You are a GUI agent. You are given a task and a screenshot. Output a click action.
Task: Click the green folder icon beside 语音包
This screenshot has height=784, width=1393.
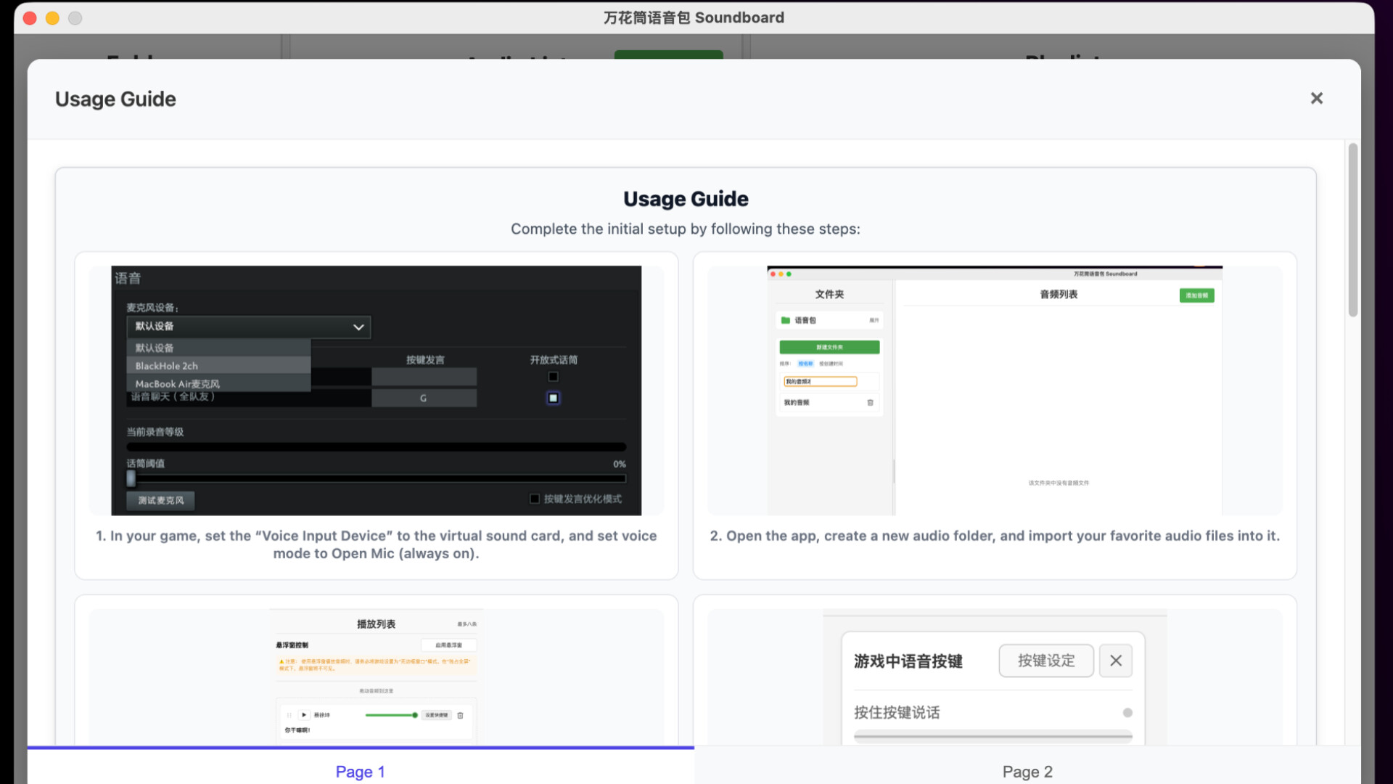[786, 320]
